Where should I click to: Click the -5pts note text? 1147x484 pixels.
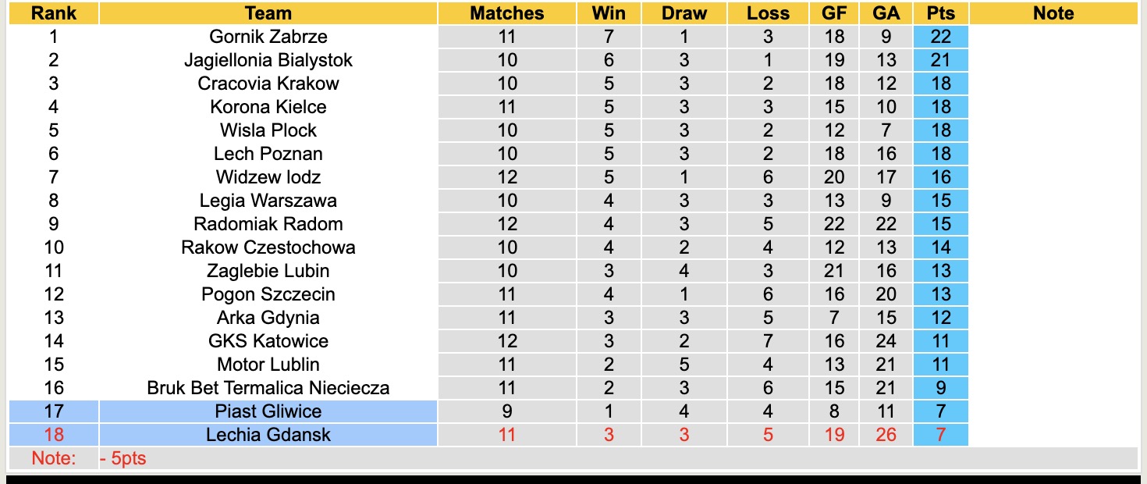[123, 458]
